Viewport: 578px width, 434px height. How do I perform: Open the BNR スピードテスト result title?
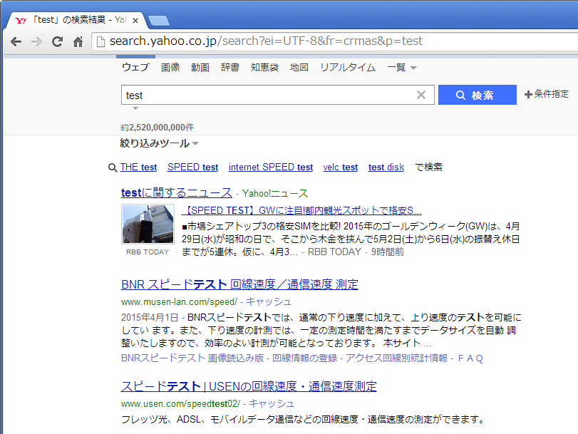point(239,284)
